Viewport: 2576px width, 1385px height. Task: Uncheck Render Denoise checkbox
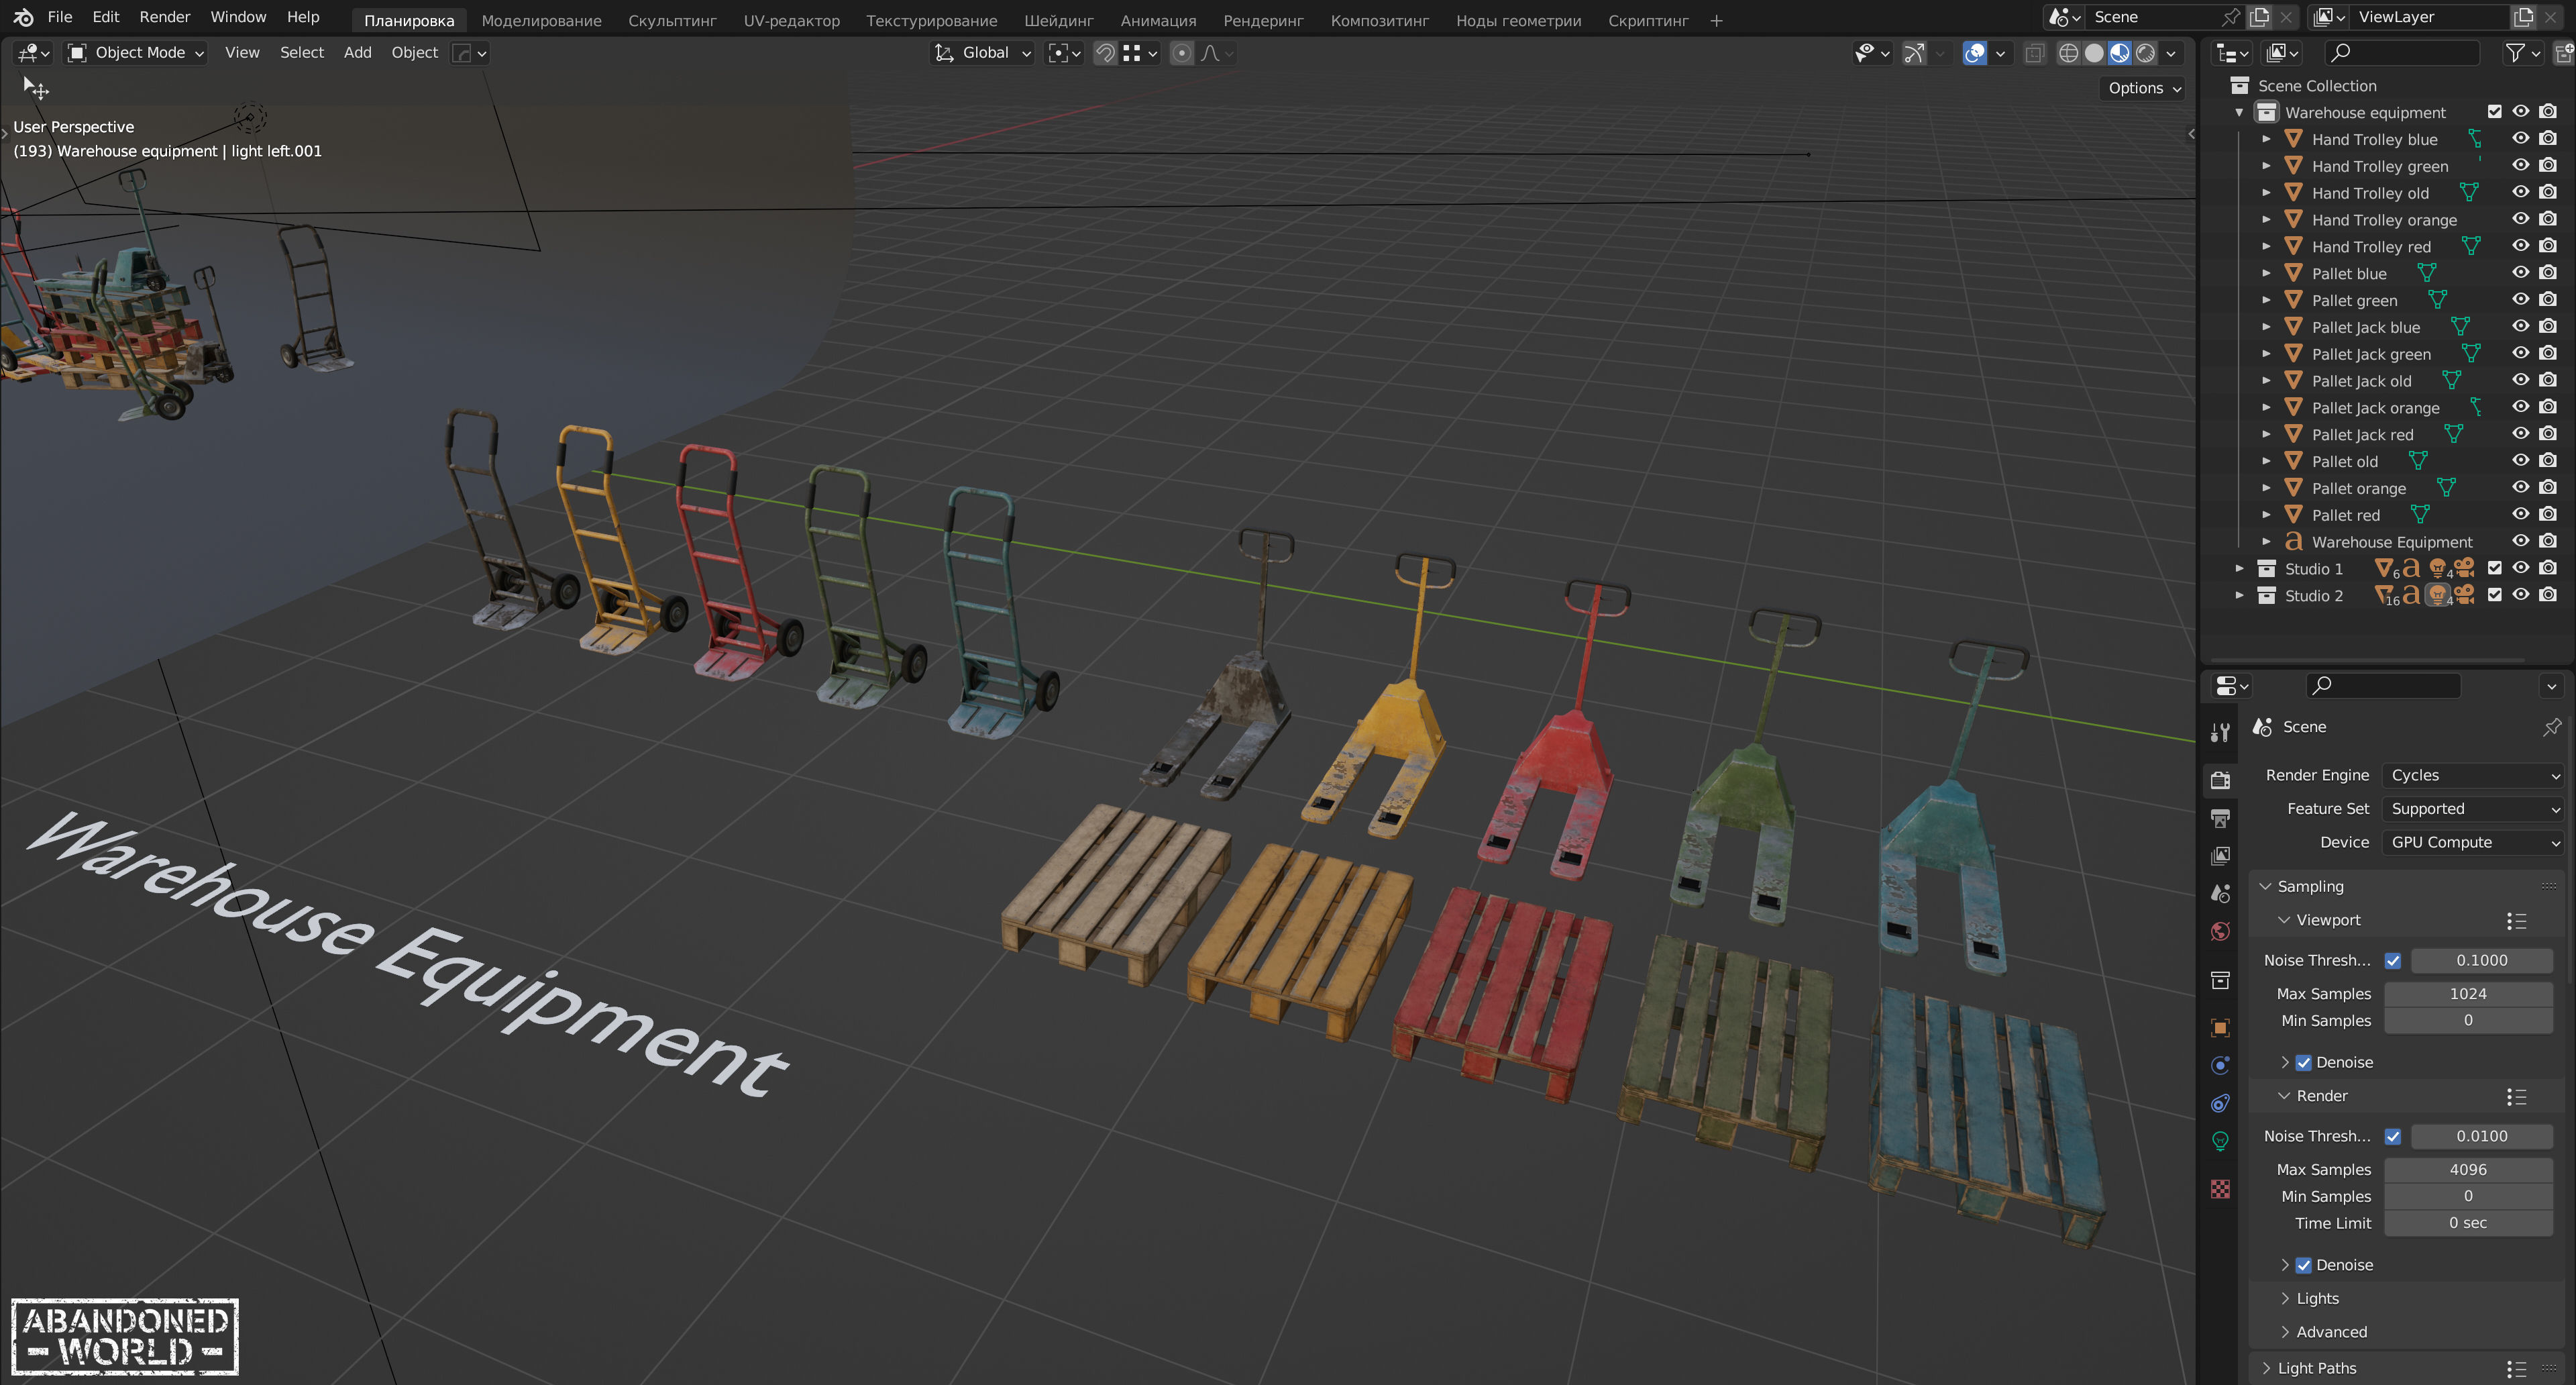pyautogui.click(x=2304, y=1265)
